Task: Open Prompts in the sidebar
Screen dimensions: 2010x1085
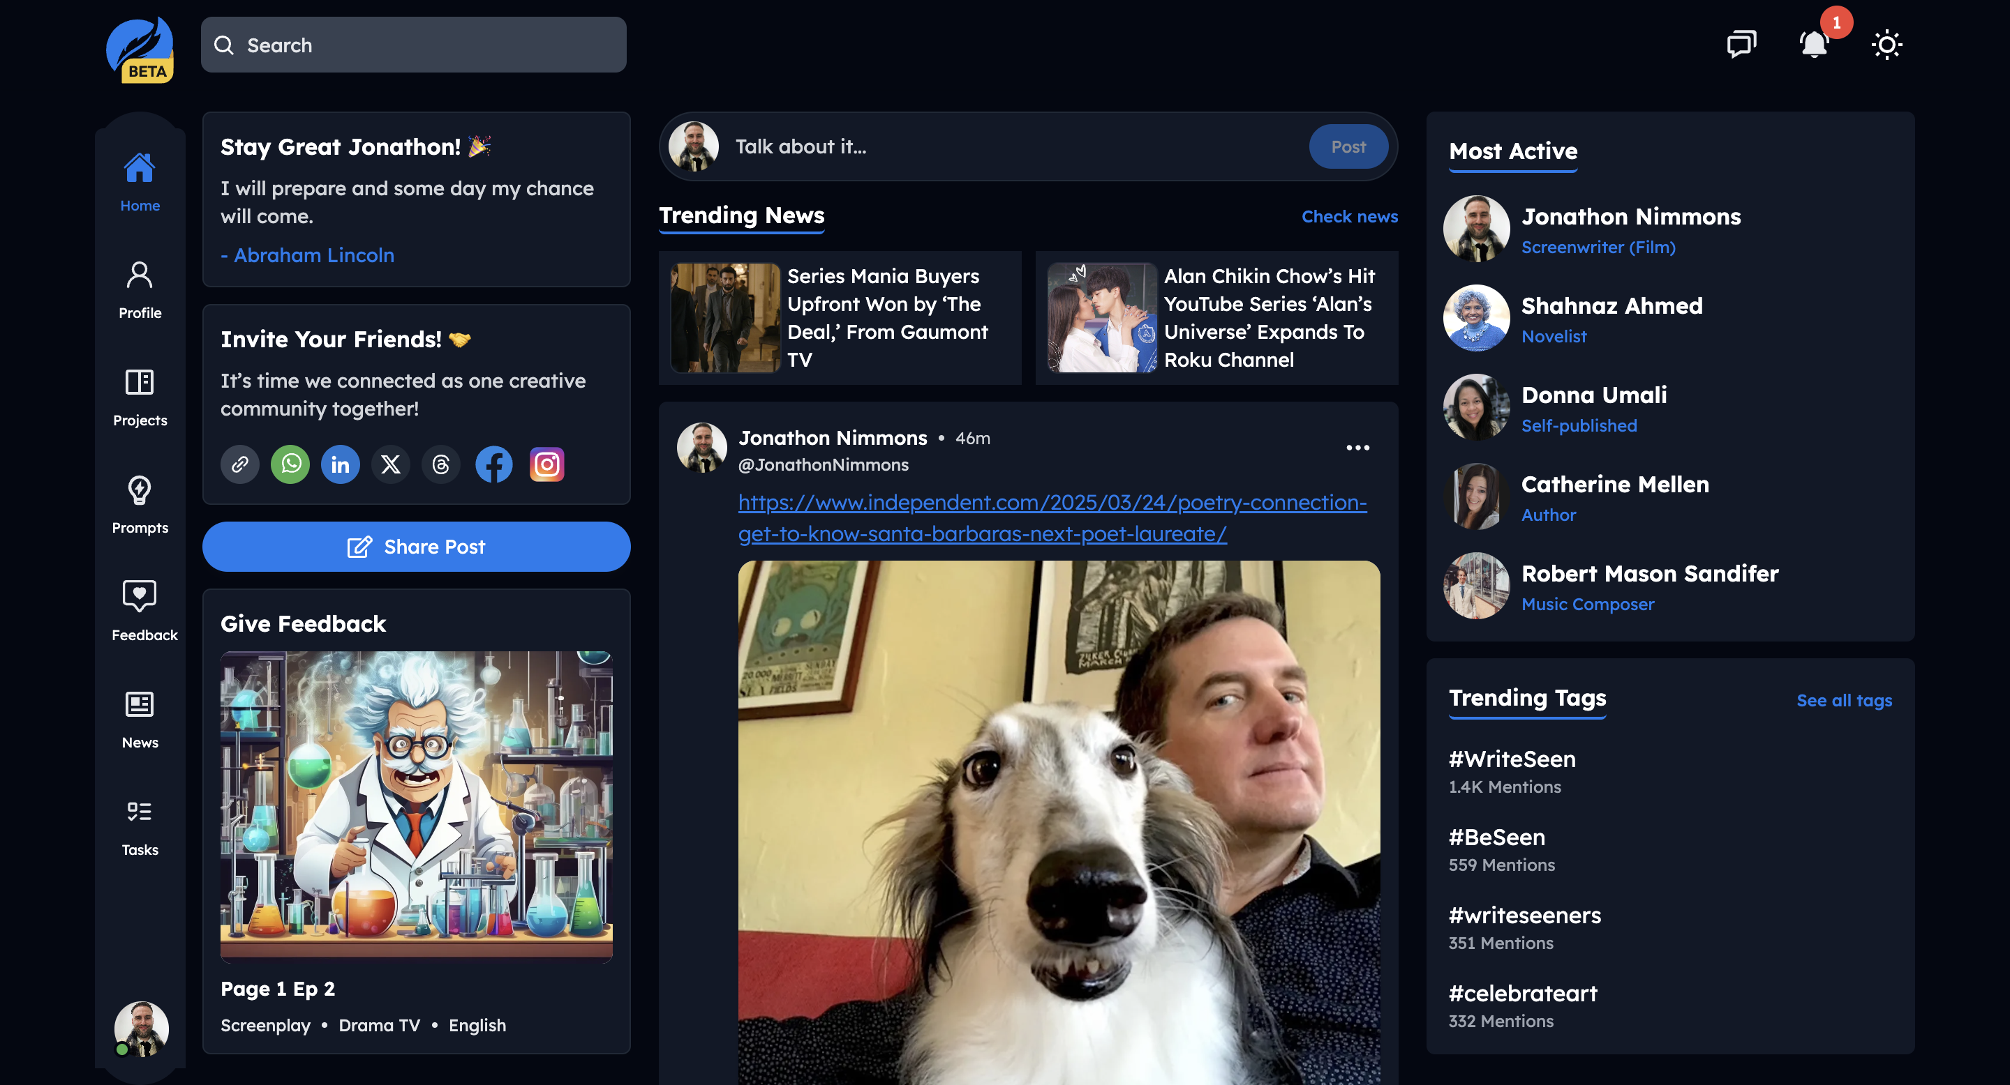Action: coord(140,504)
